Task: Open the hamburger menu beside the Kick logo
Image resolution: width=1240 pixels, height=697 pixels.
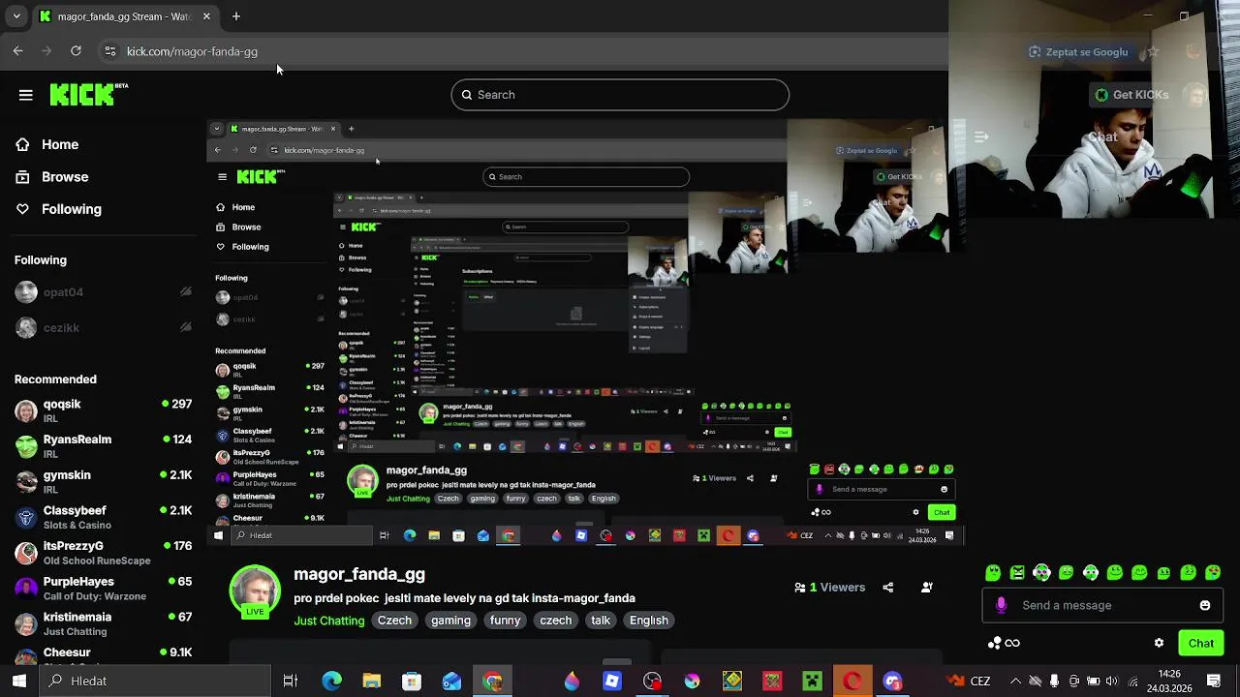Action: 26,95
